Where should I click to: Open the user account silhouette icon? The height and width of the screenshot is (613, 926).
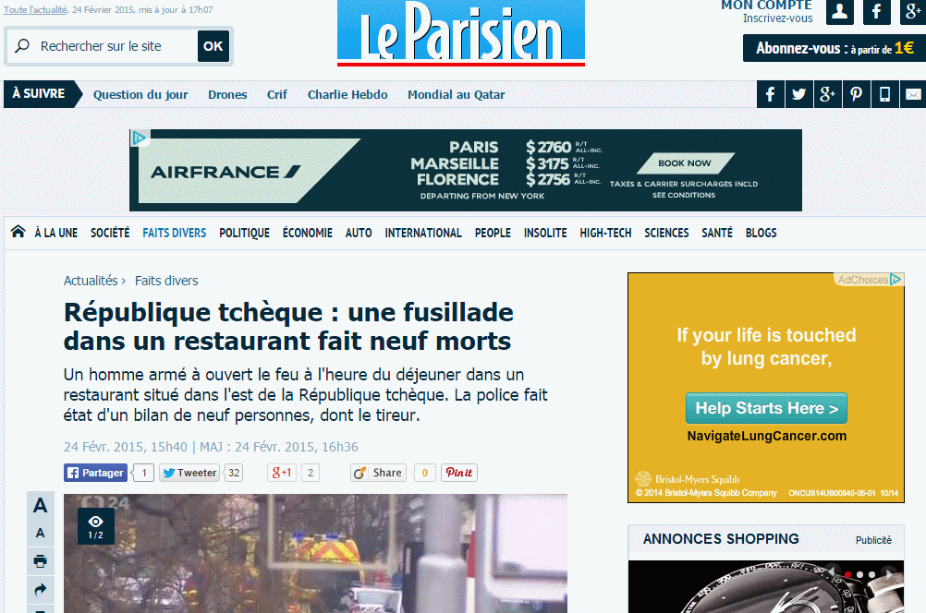(x=840, y=11)
